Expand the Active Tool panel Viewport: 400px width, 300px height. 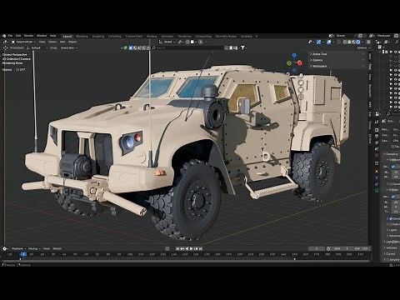click(x=319, y=54)
